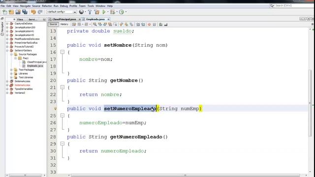Image resolution: width=315 pixels, height=177 pixels.
Task: Open the Debug Project dropdown arrow
Action: coord(117,12)
